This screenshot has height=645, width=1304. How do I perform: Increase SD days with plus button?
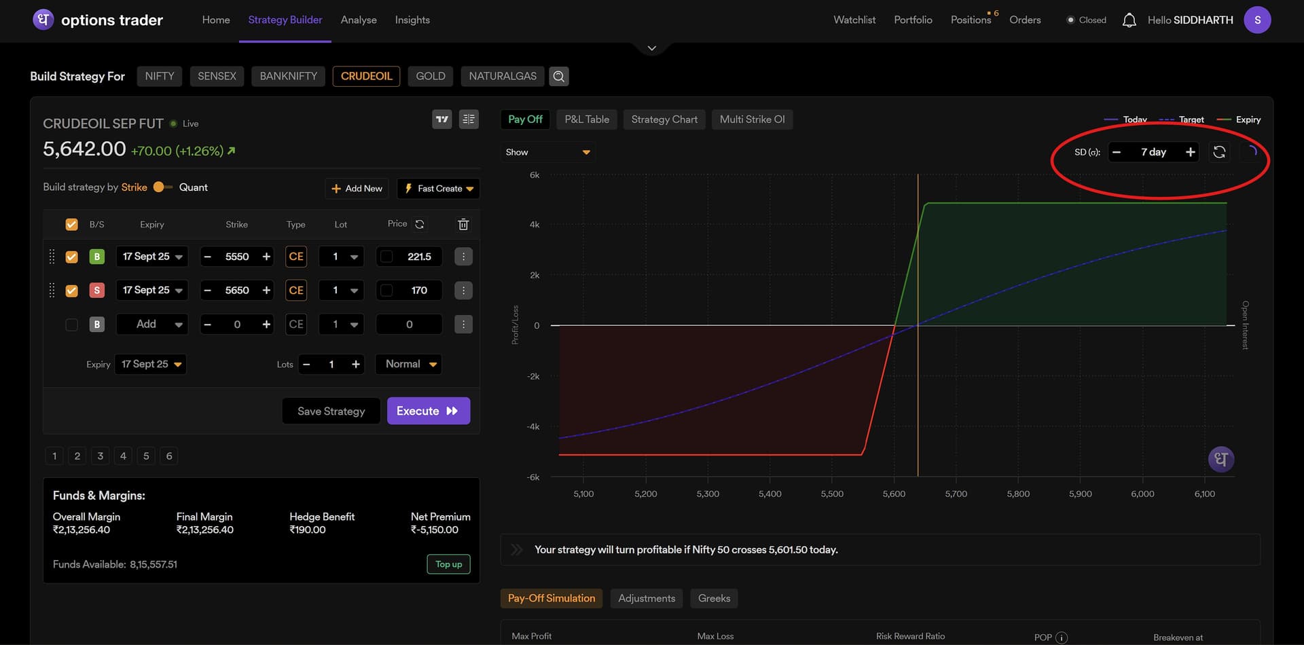point(1190,152)
